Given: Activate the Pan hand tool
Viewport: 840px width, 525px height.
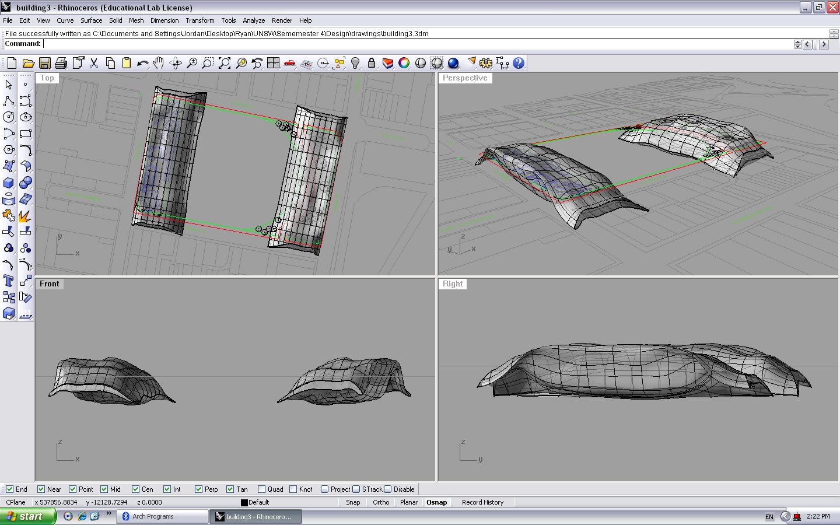Looking at the screenshot, I should pos(159,63).
